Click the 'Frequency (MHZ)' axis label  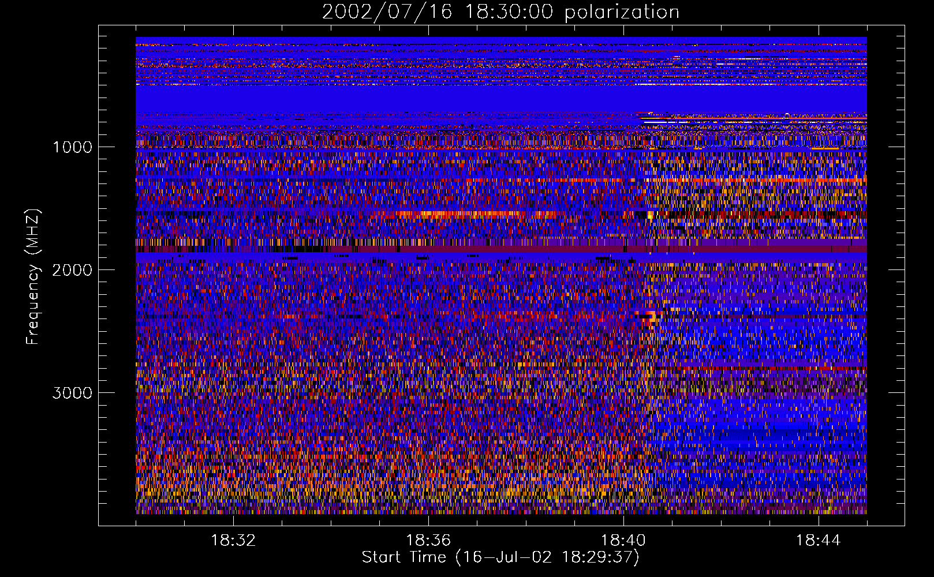point(33,277)
